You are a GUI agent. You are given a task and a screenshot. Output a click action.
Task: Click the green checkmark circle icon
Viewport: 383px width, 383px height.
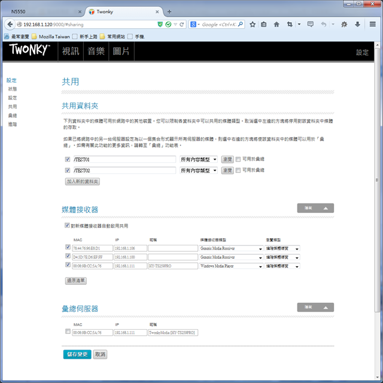click(x=168, y=24)
